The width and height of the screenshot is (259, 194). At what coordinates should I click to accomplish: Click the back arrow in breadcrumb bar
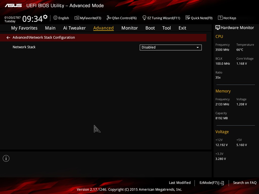pyautogui.click(x=8, y=38)
